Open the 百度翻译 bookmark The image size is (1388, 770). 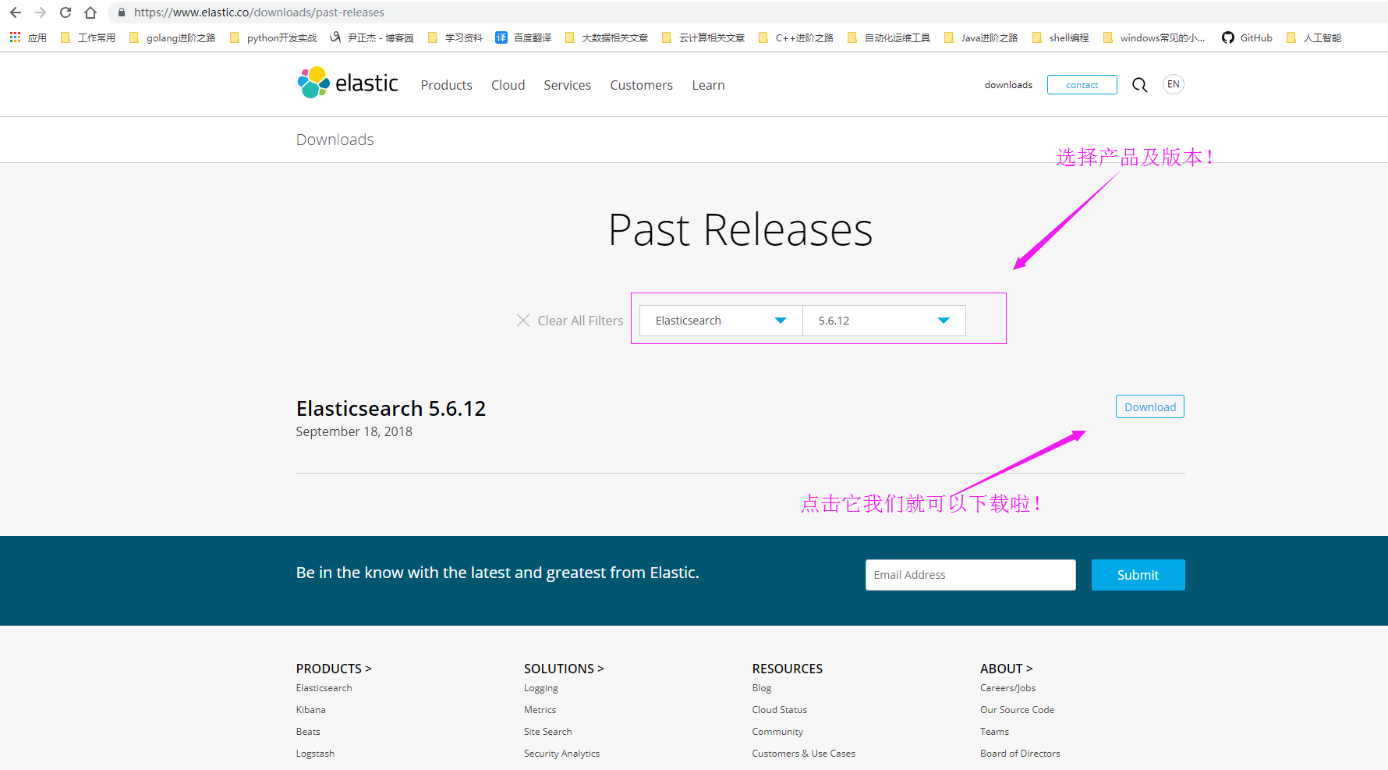[523, 37]
